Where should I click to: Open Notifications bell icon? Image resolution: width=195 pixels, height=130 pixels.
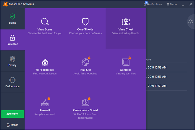(x=145, y=4)
